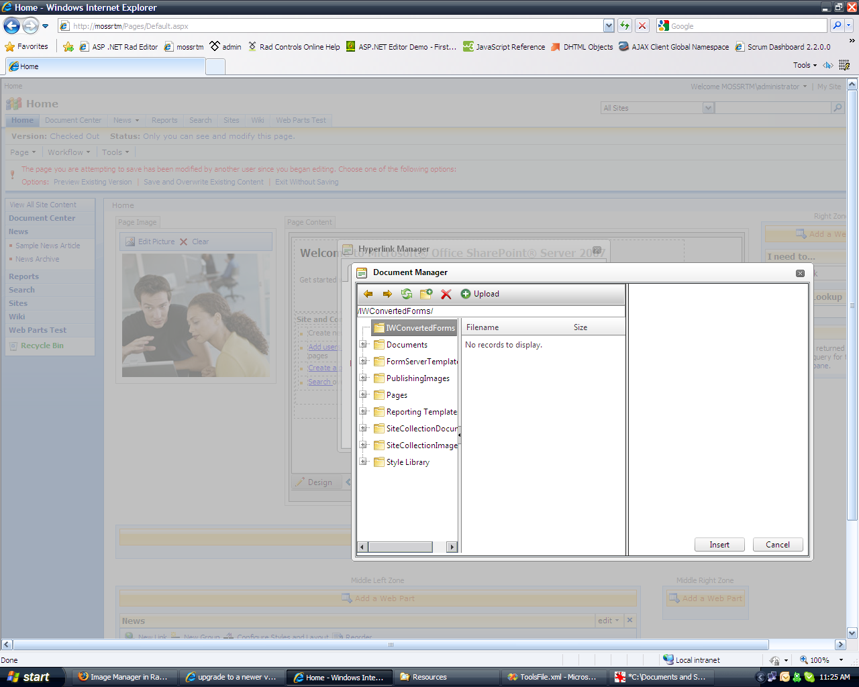Open the Workflow menu on editing toolbar
The width and height of the screenshot is (859, 687).
click(x=68, y=152)
